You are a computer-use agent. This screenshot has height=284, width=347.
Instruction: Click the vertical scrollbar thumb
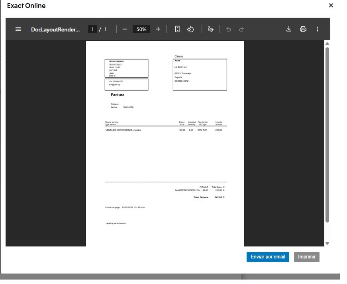click(x=327, y=134)
